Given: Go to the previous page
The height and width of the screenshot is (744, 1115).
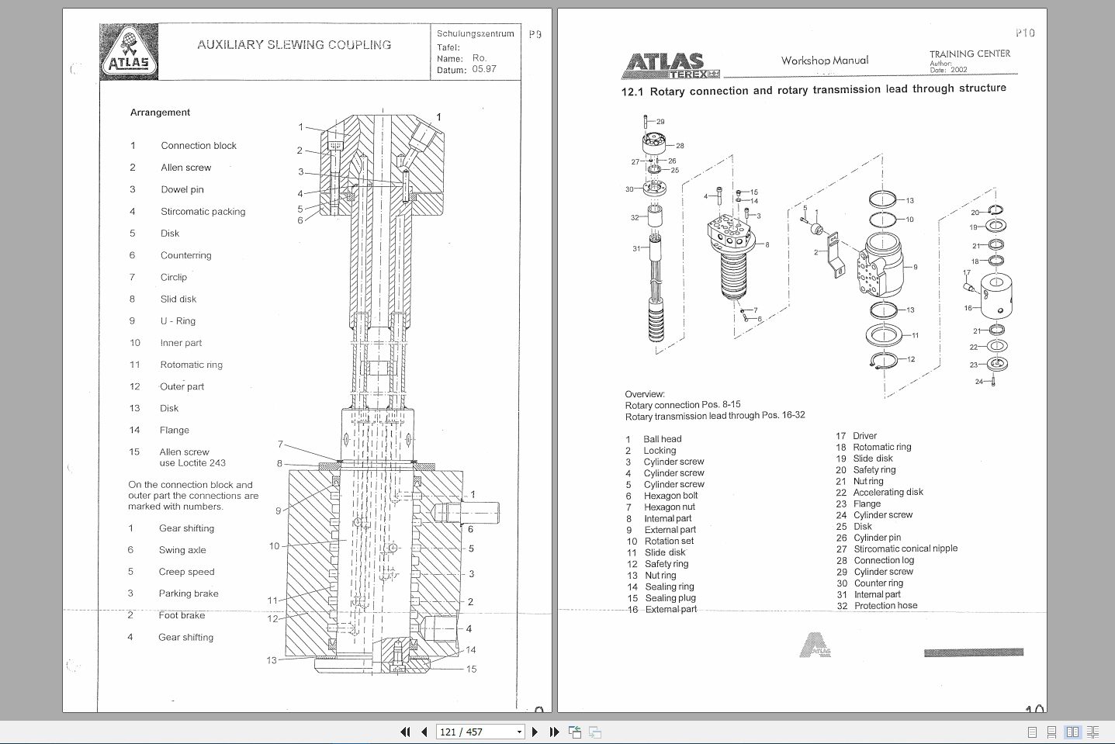Looking at the screenshot, I should coord(424,732).
